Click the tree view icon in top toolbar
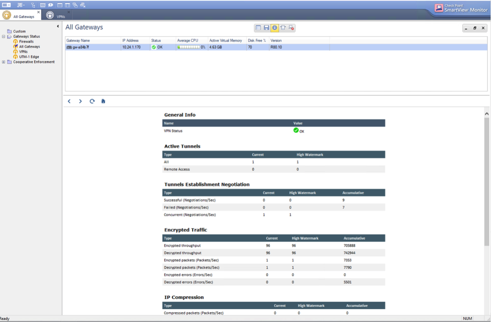Image resolution: width=491 pixels, height=322 pixels. tap(33, 5)
